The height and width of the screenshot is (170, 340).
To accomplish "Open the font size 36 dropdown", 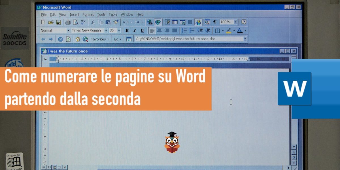I will tap(119, 30).
